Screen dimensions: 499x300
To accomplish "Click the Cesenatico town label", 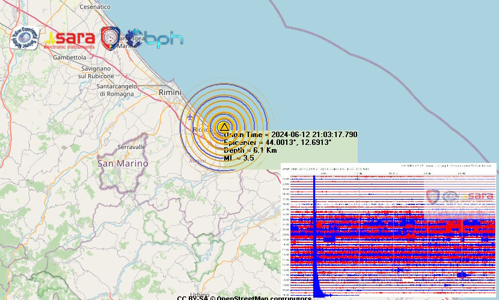I will (95, 7).
